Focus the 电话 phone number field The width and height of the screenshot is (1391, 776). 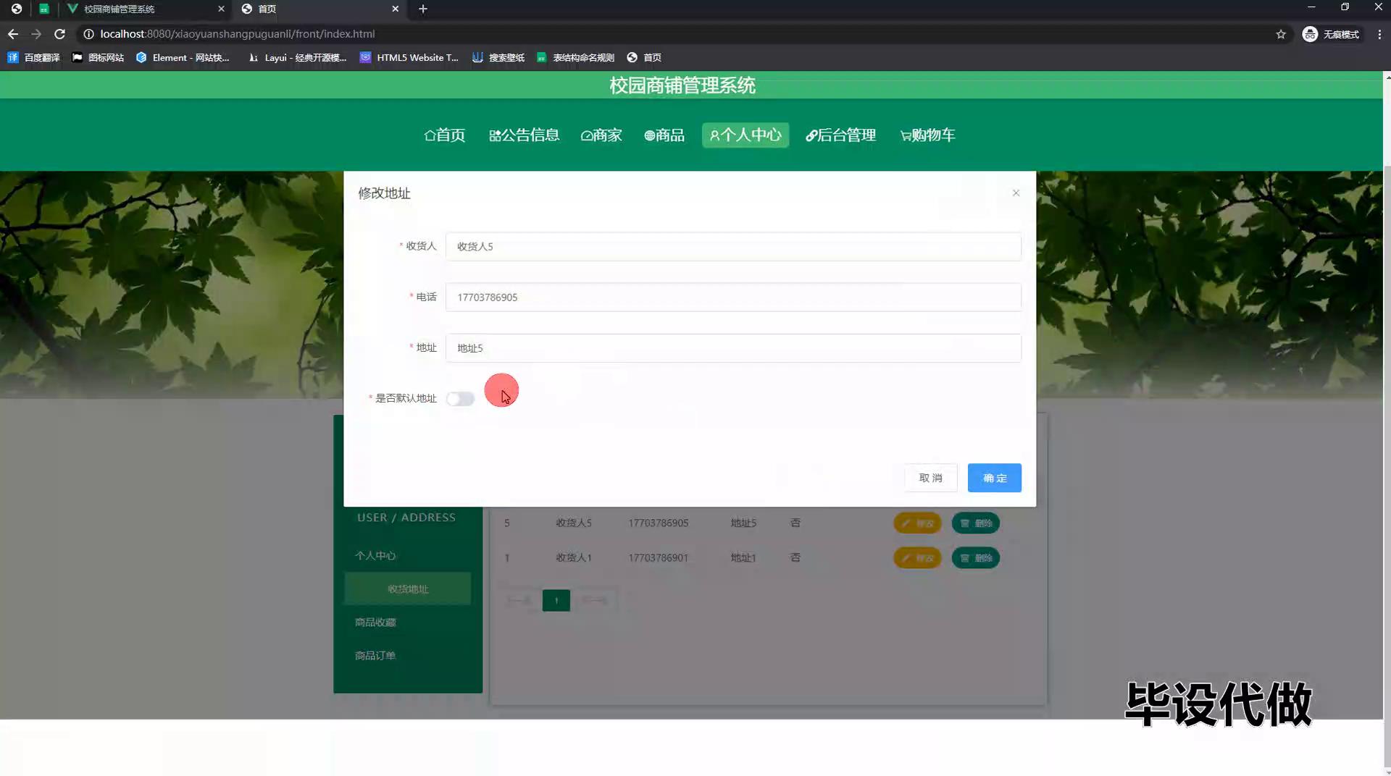click(732, 298)
